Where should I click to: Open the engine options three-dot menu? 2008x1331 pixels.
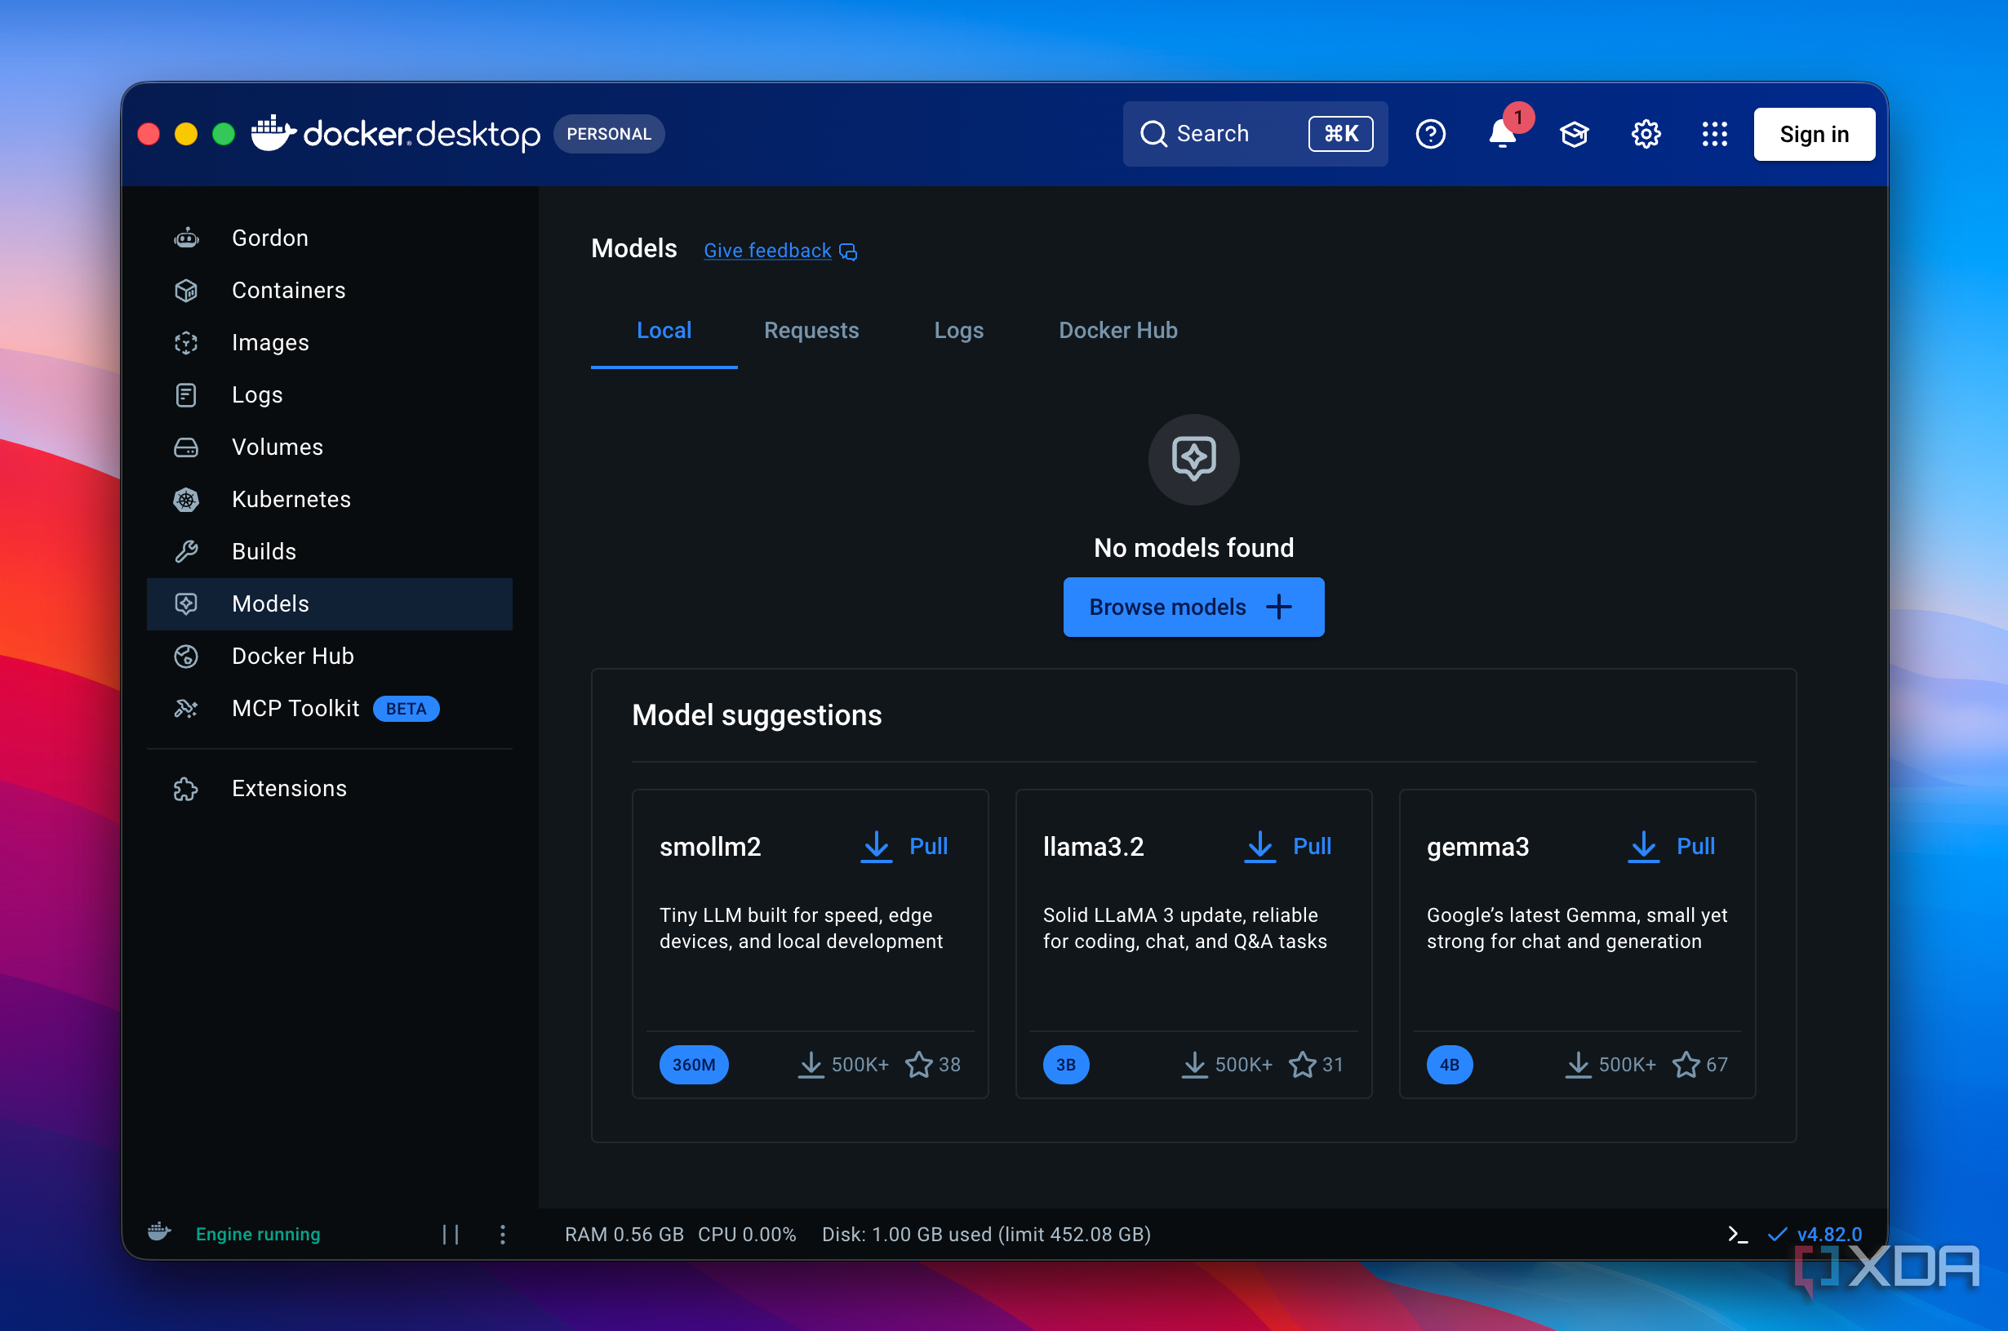502,1234
